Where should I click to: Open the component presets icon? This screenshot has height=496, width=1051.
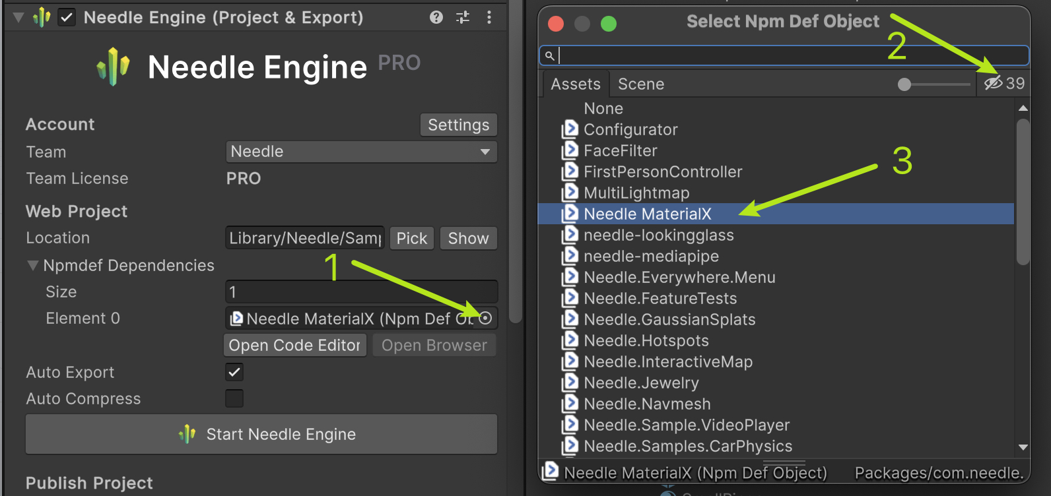coord(463,17)
